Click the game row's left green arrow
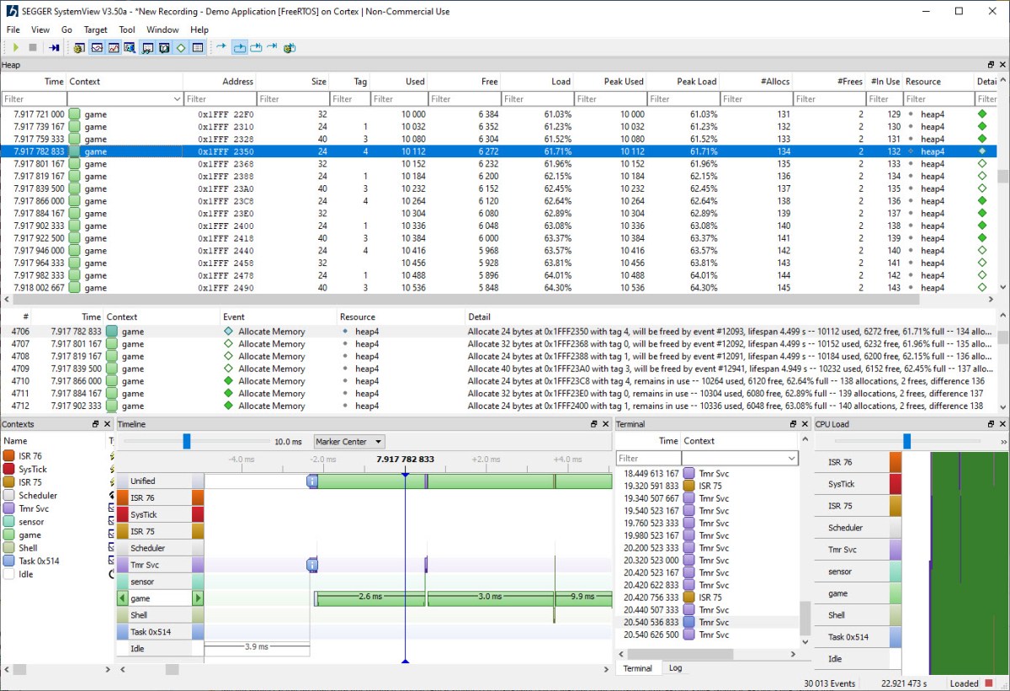This screenshot has width=1010, height=691. 123,598
